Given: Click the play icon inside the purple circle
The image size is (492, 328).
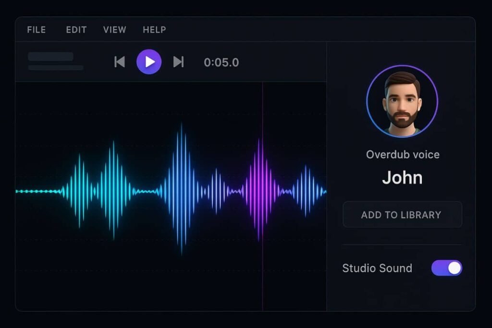Looking at the screenshot, I should click(150, 61).
